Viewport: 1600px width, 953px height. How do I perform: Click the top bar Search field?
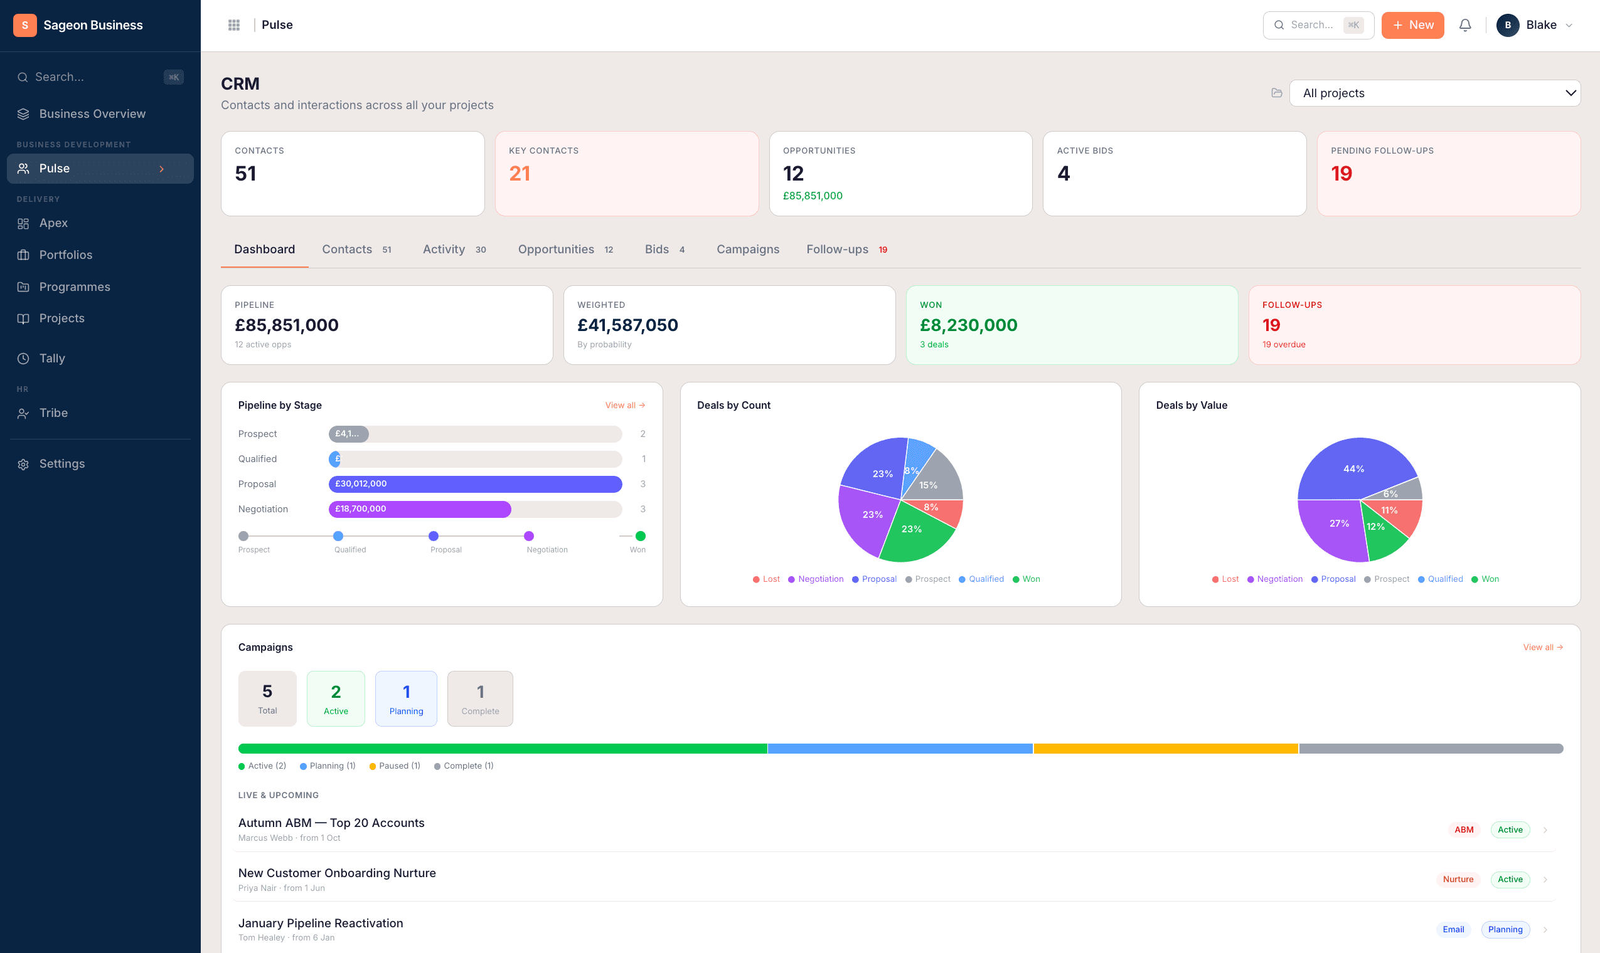pyautogui.click(x=1318, y=25)
